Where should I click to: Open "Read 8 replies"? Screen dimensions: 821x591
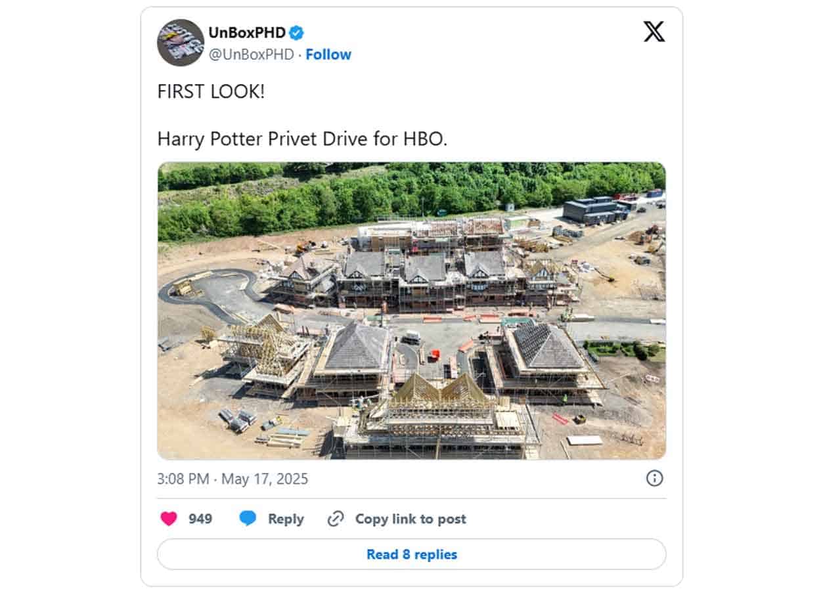411,554
